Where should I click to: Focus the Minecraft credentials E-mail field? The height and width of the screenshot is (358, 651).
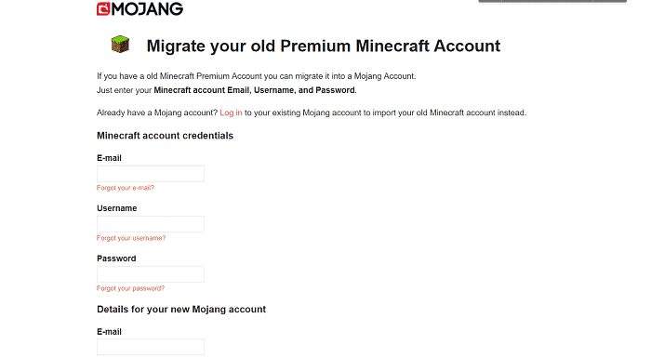coord(151,174)
